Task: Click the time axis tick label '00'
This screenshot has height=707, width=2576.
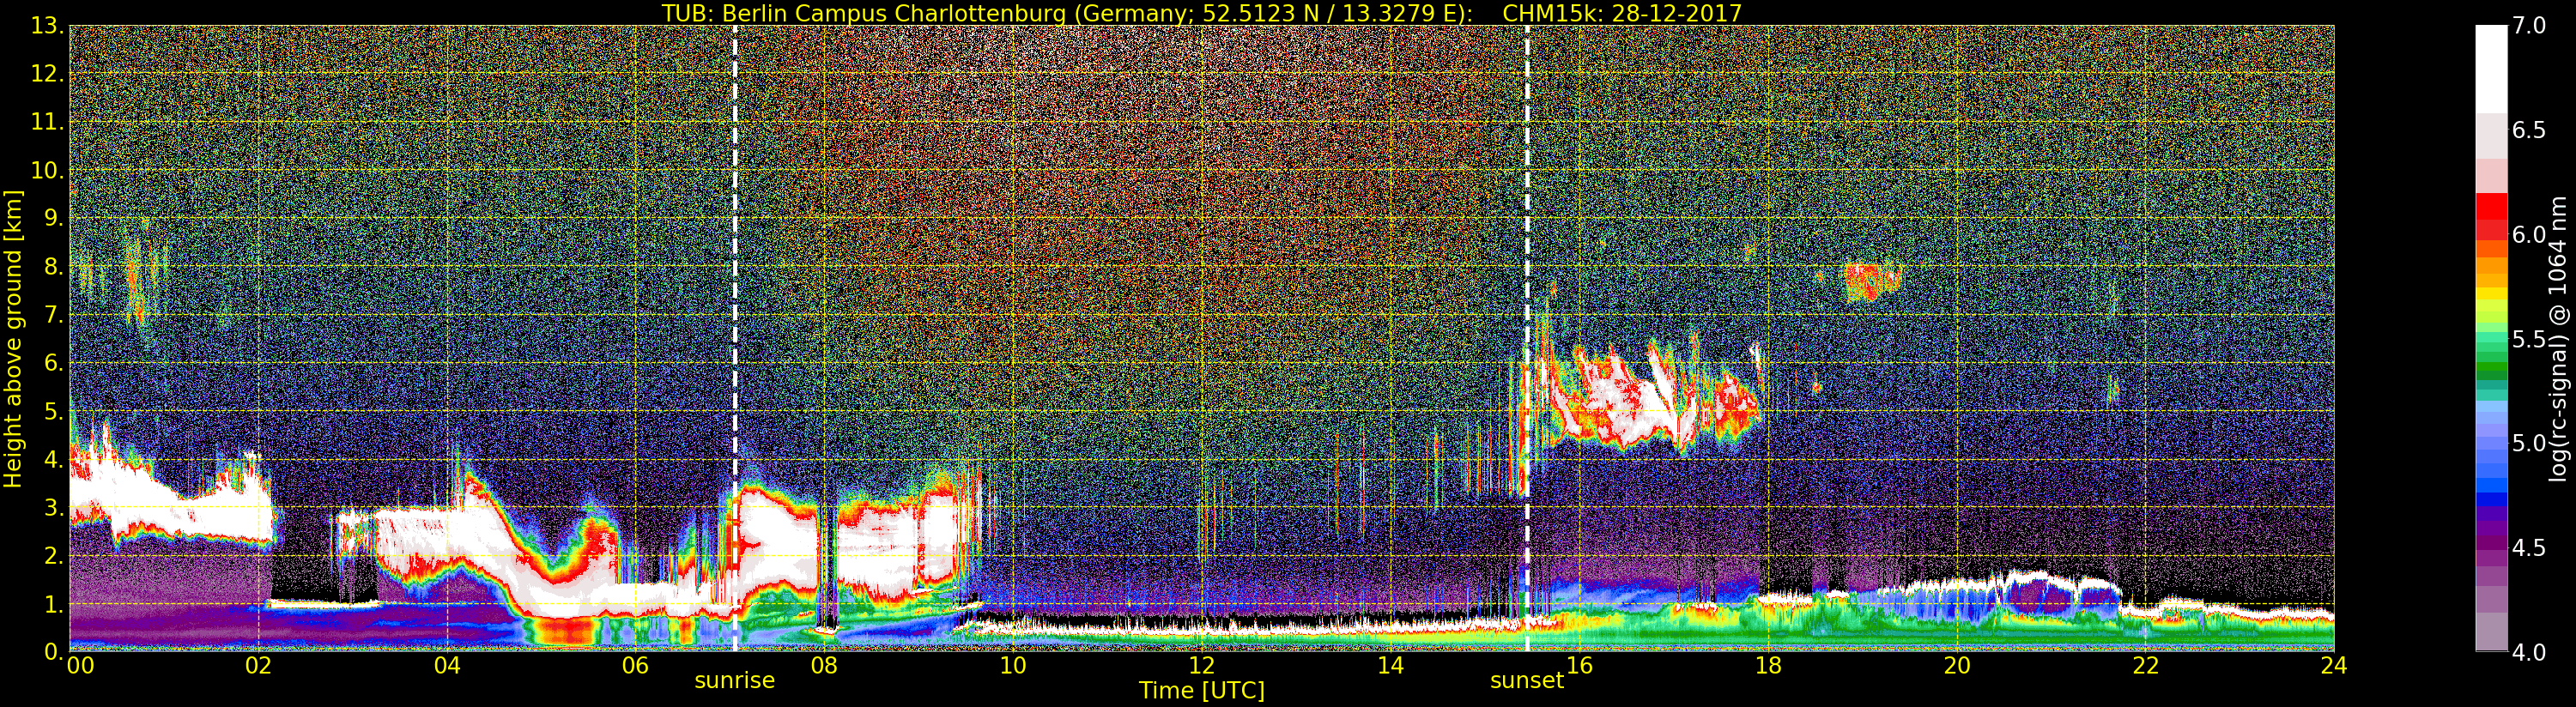Action: pos(80,666)
